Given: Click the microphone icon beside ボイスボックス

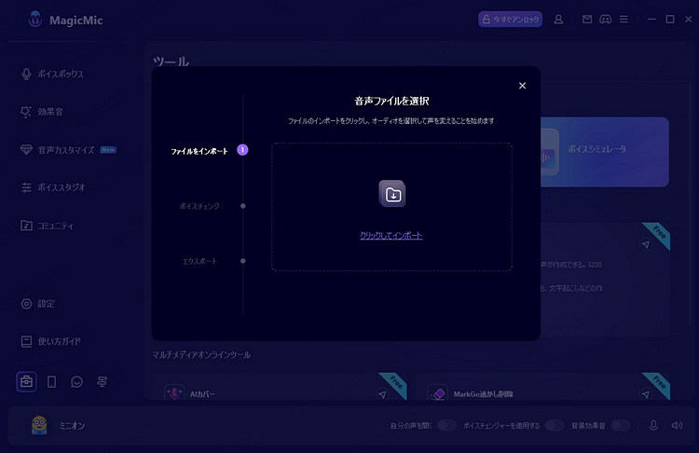Looking at the screenshot, I should tap(26, 74).
